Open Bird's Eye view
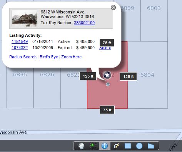Viewport: 182px width, 152px height. point(49,57)
